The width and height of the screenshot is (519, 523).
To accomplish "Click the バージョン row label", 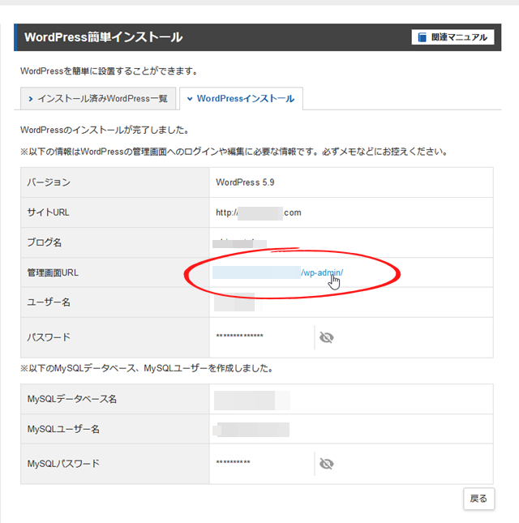I will (x=49, y=182).
